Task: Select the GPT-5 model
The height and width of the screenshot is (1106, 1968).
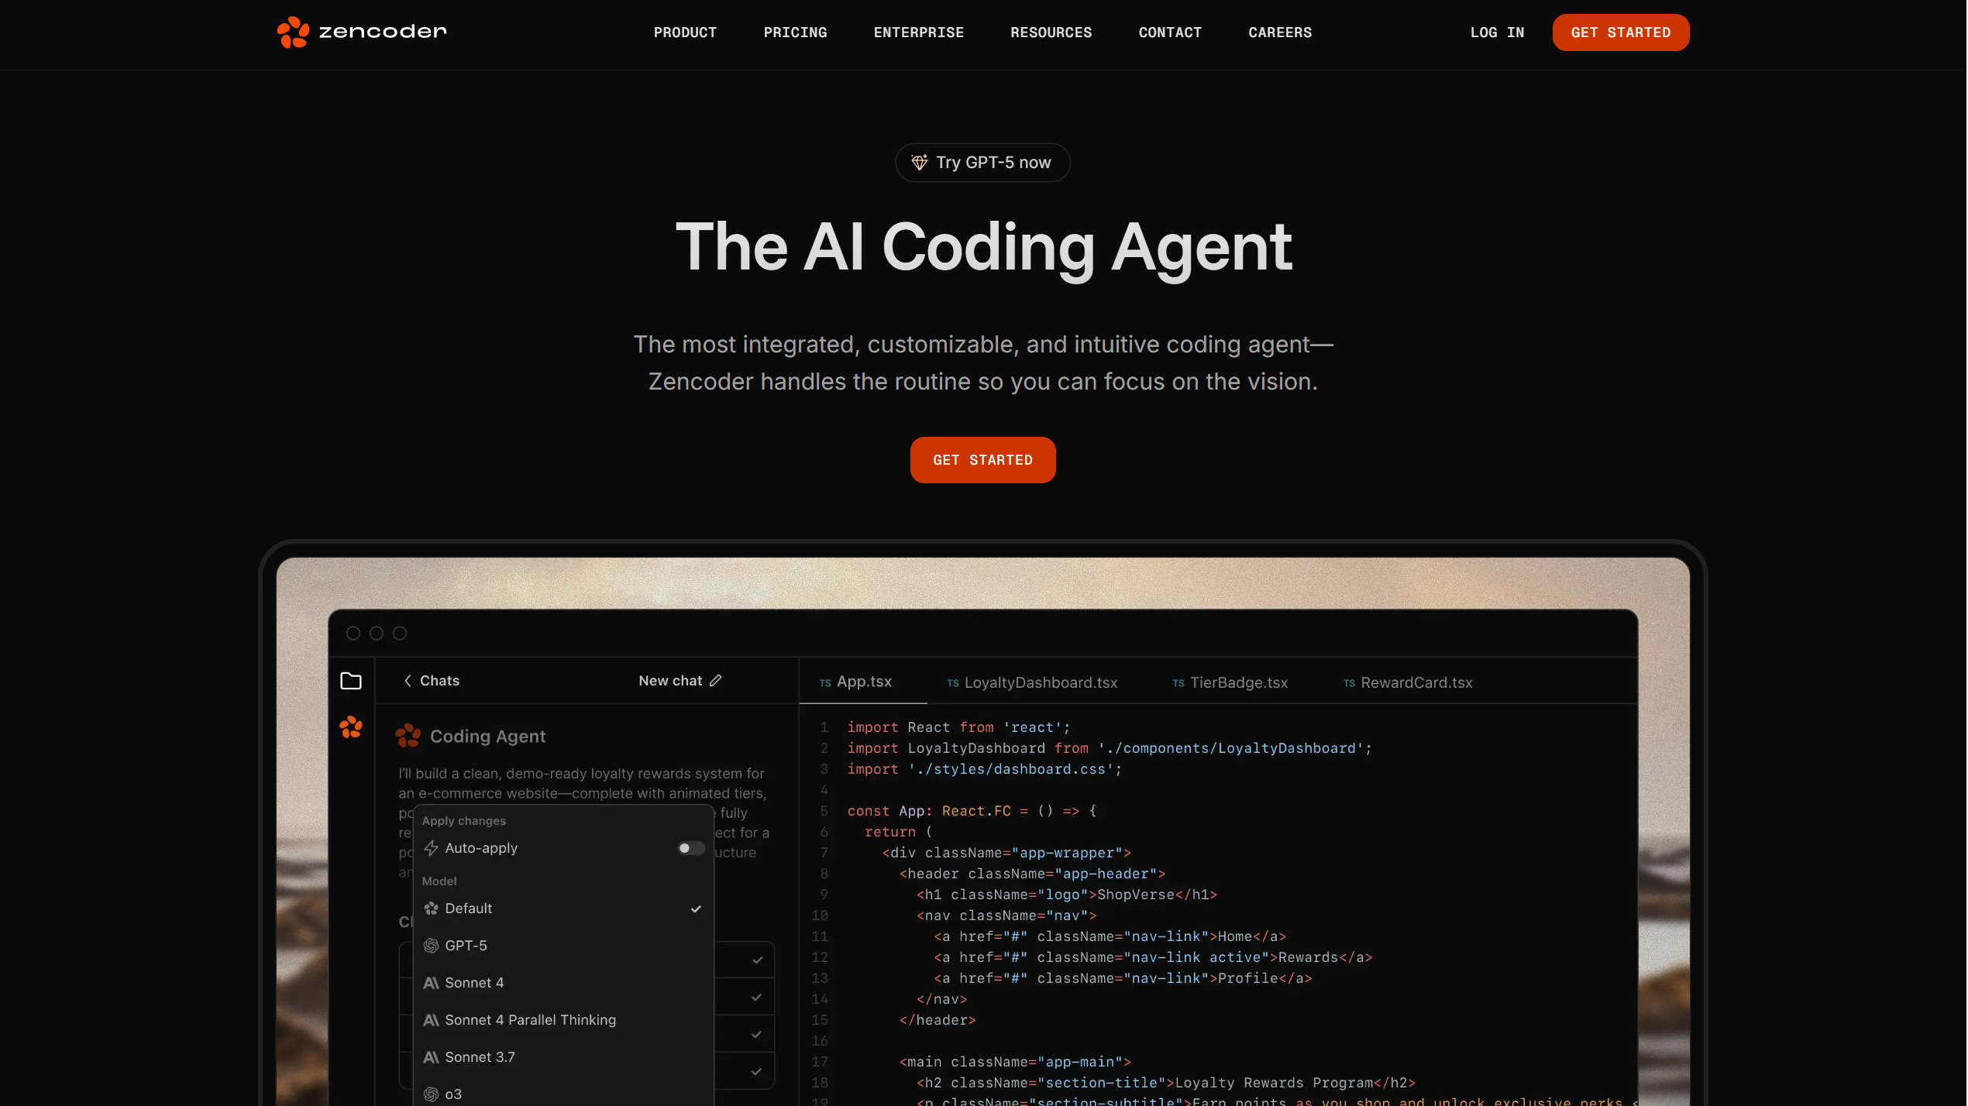Action: coord(563,946)
